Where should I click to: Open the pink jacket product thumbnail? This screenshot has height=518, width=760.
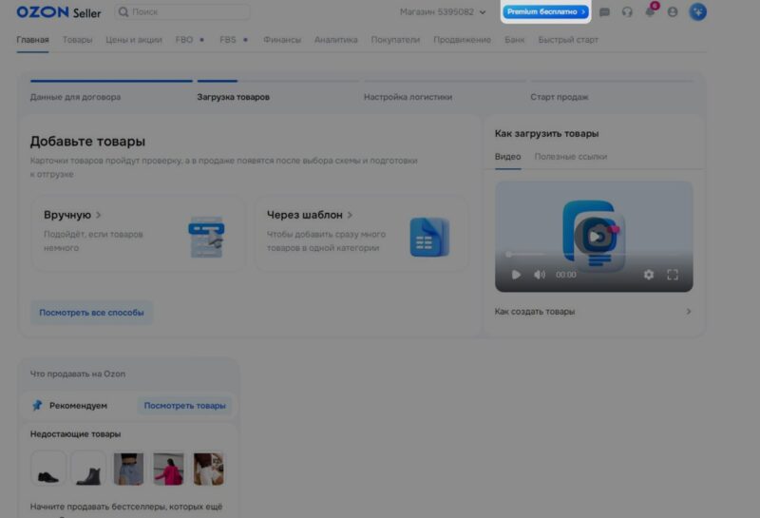click(169, 469)
